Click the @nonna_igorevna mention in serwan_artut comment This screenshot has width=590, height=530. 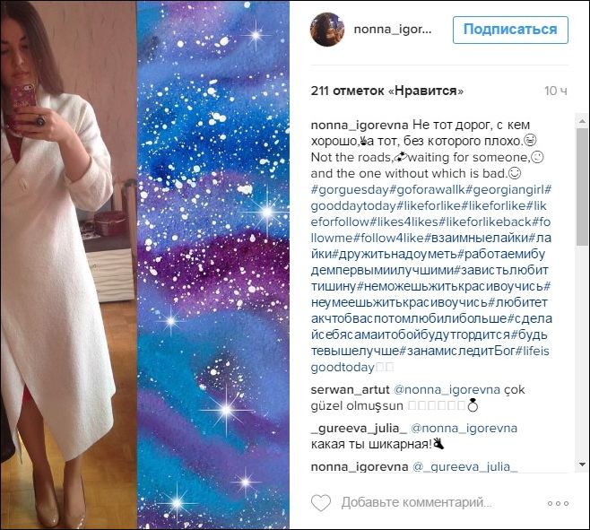coord(447,390)
